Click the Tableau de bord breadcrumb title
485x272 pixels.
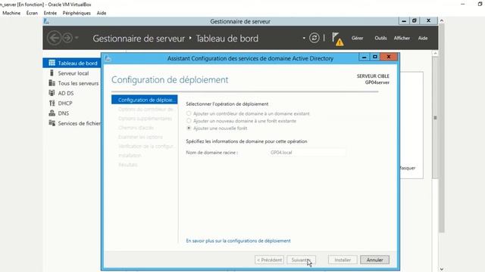pos(227,39)
